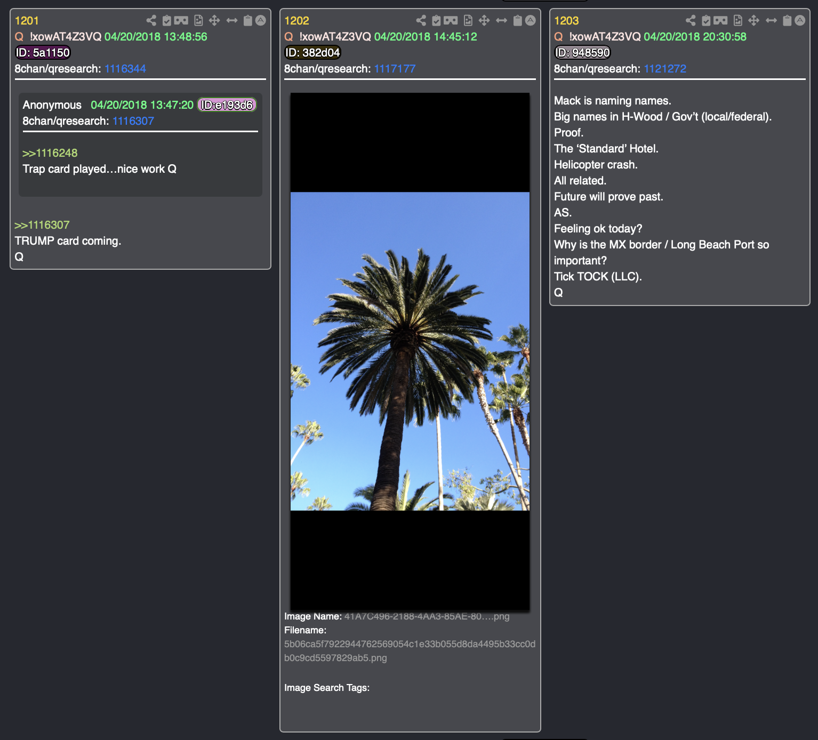Click 'The ‘Standard’ Hotel.' line
This screenshot has height=740, width=818.
[606, 149]
